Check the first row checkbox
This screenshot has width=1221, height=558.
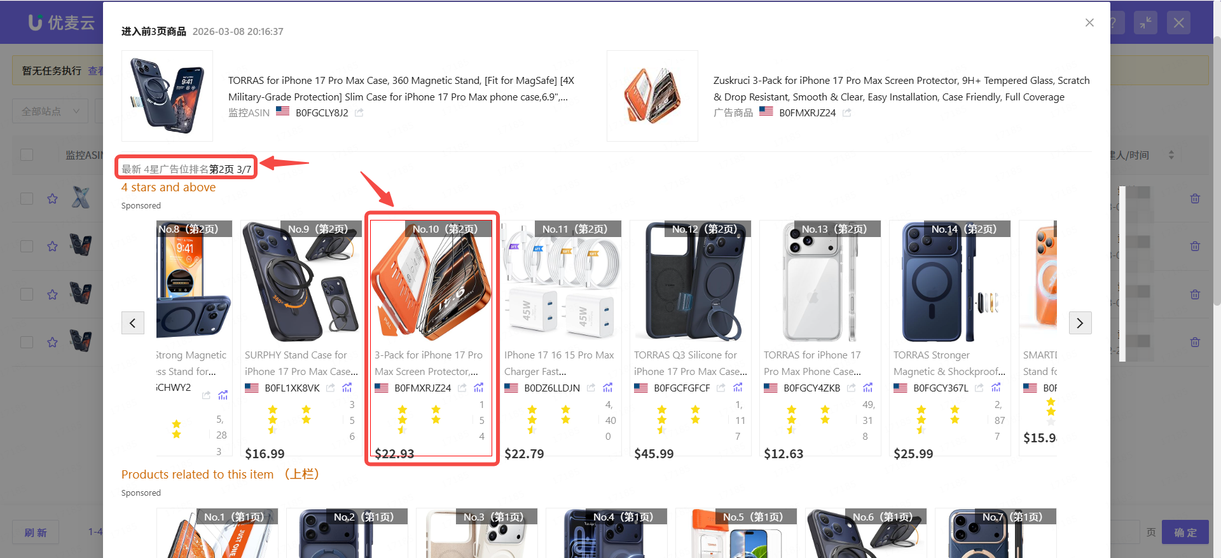[x=27, y=198]
